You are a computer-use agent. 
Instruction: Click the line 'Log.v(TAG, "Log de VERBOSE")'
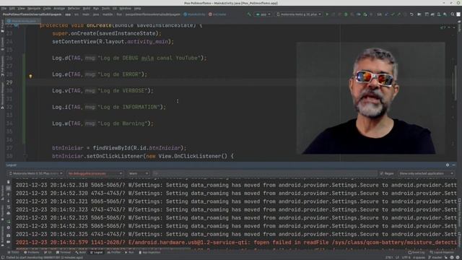point(103,90)
